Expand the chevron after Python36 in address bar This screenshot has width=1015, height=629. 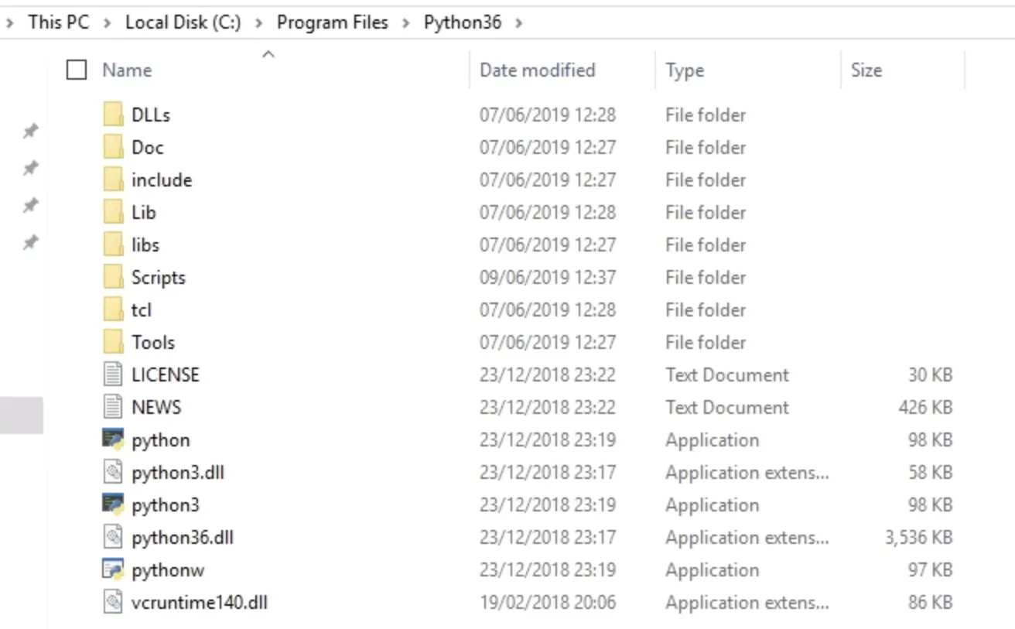tap(518, 22)
